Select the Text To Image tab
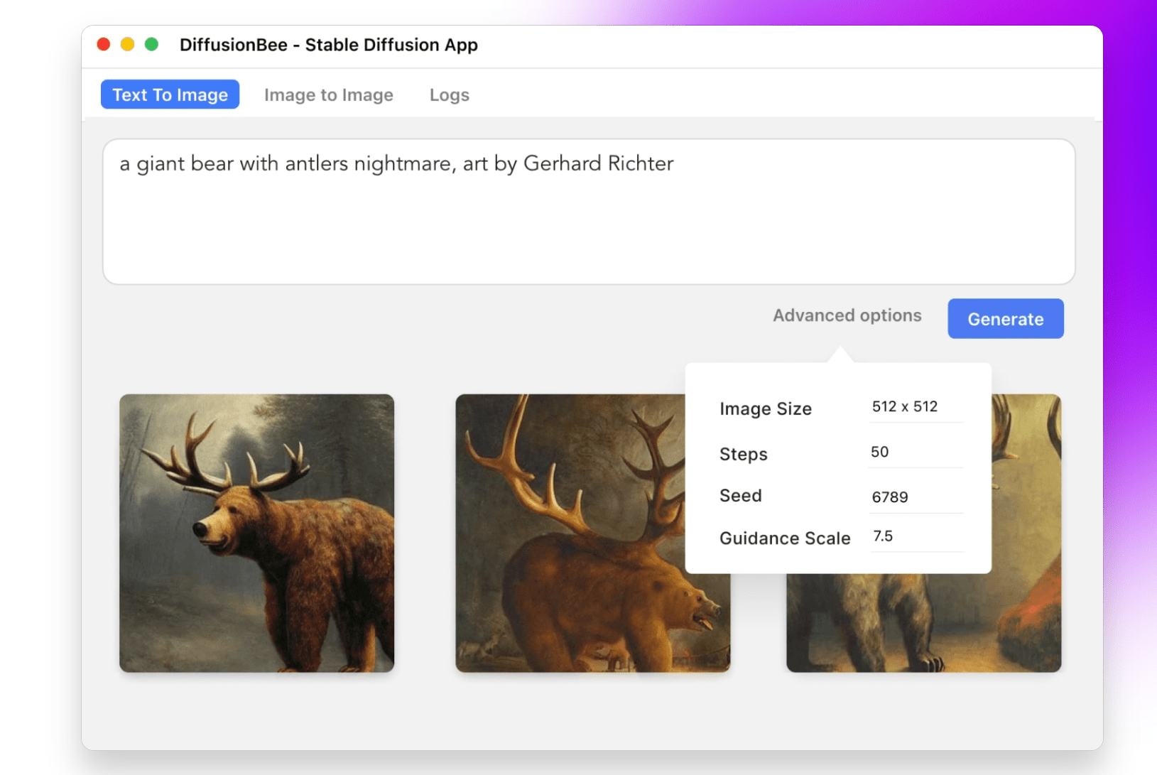The image size is (1157, 775). tap(170, 95)
